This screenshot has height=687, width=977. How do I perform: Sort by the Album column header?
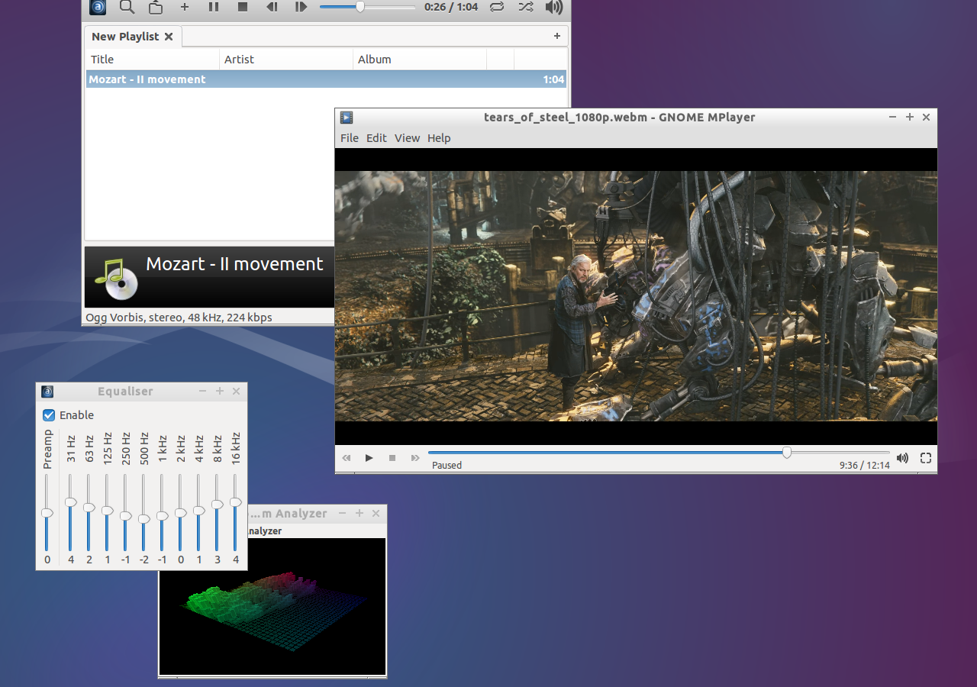(420, 59)
